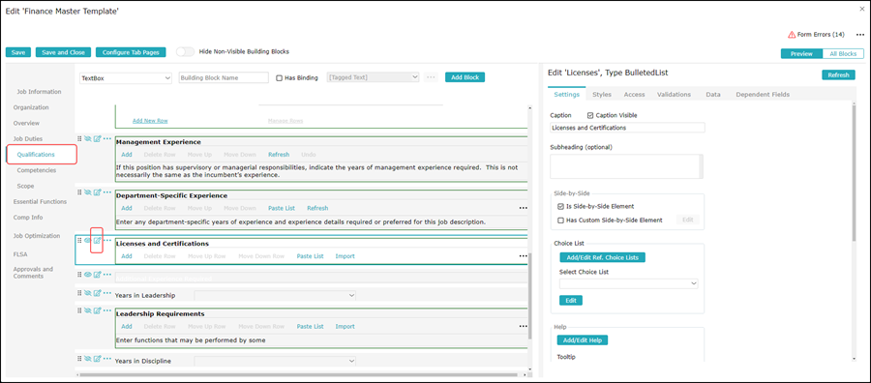The image size is (871, 383).
Task: Toggle visibility eye for Department-Specific Experience
Action: click(88, 192)
